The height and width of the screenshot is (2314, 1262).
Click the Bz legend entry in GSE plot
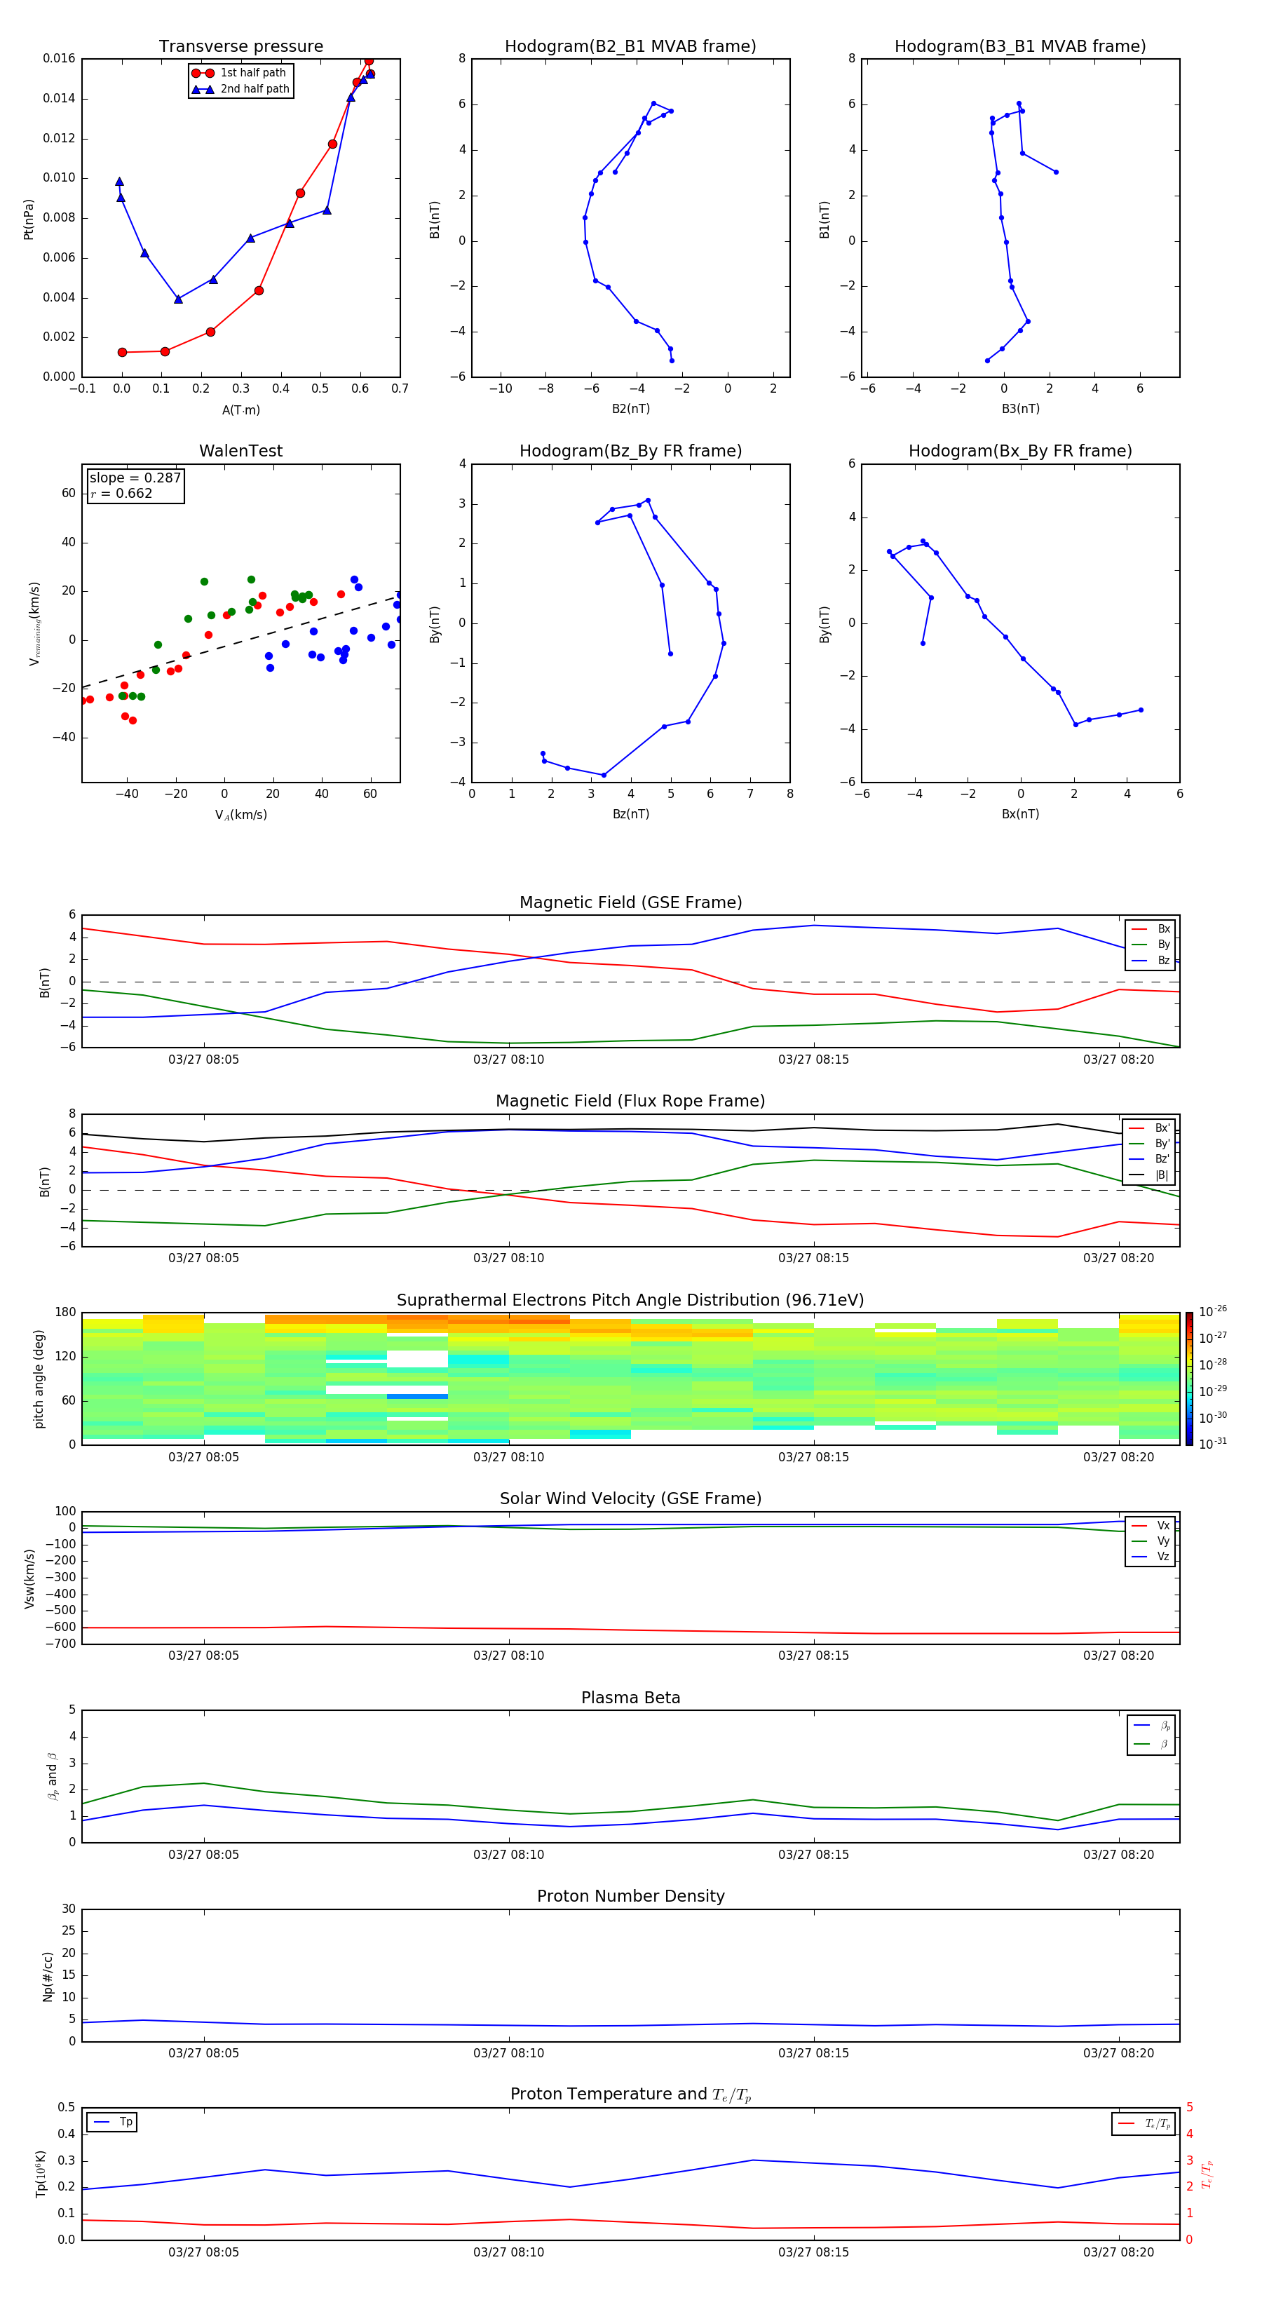[x=1151, y=960]
